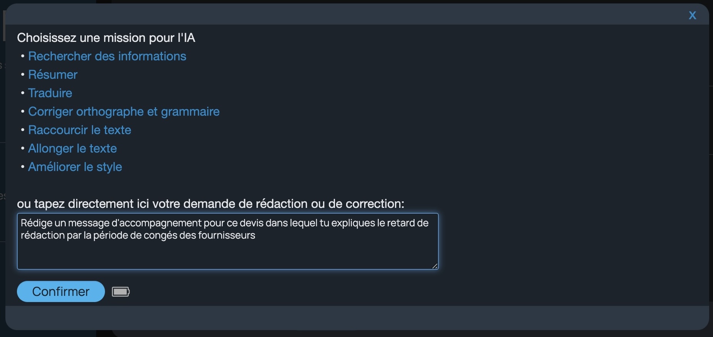Focus the request text area
Viewport: 713px width, 337px height.
click(228, 241)
